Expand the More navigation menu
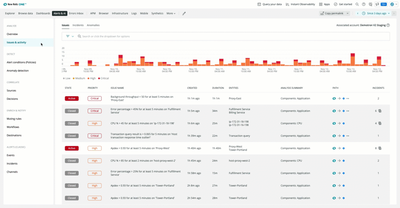Viewport: 400px width, 208px height. click(171, 14)
